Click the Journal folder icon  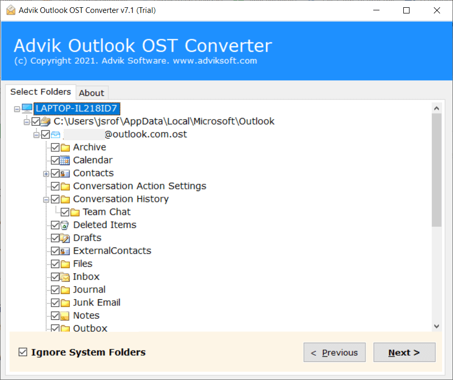point(64,289)
